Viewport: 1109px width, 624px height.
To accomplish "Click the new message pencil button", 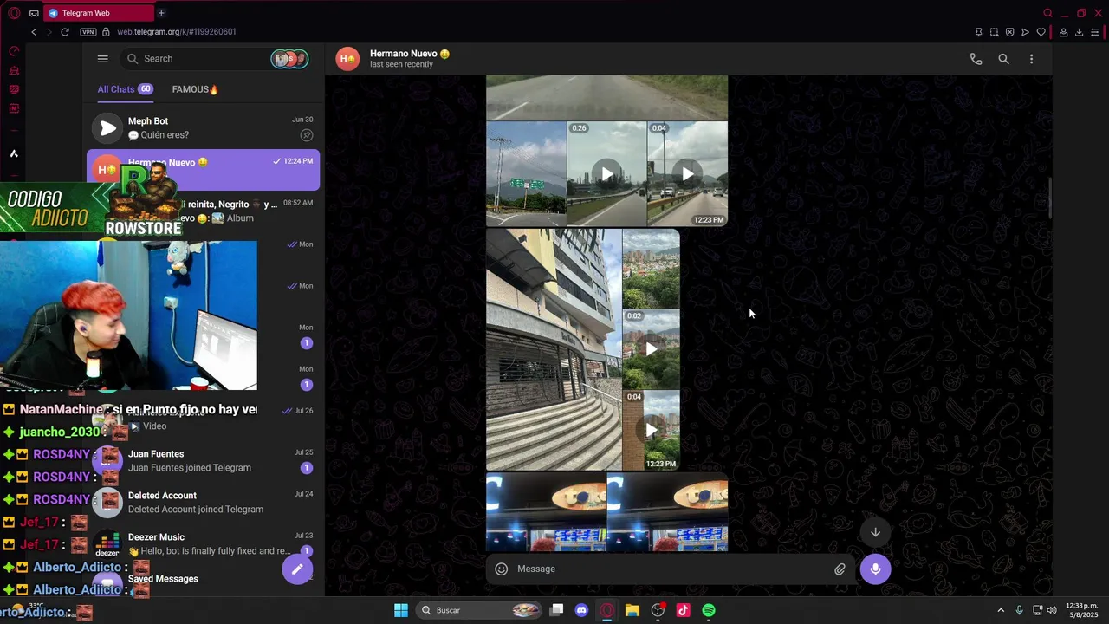I will pos(297,569).
